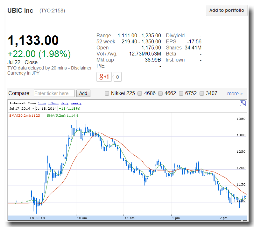Select 52 week value 219.40 - 1,350.00
This screenshot has width=254, height=227.
pyautogui.click(x=141, y=41)
